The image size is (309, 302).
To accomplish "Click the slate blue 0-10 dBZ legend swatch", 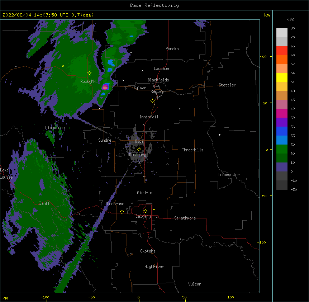I will 282,167.
